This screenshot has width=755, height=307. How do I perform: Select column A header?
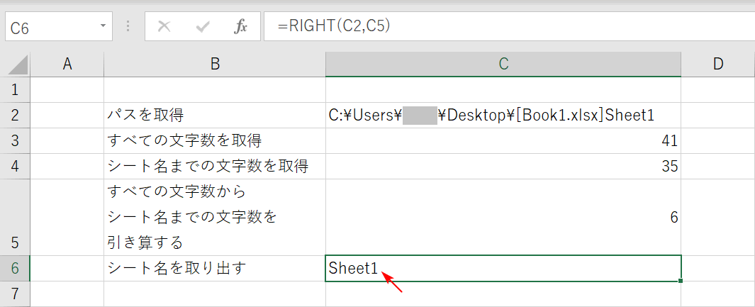[67, 64]
